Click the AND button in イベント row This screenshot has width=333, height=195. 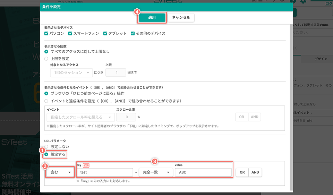click(254, 117)
